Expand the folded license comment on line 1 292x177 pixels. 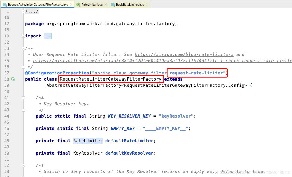click(23, 11)
